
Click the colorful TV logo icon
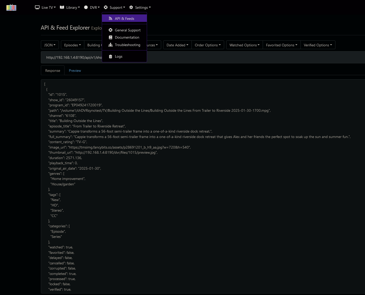pyautogui.click(x=11, y=7)
